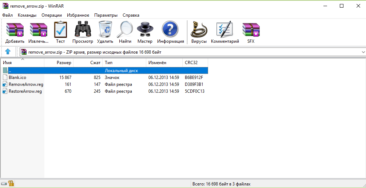Open the Параметры menu

(106, 15)
